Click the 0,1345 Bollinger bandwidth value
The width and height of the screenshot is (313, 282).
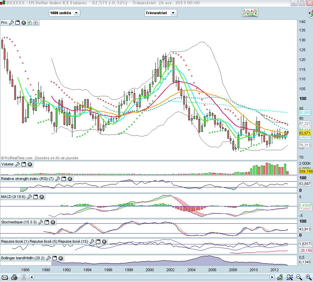305,262
